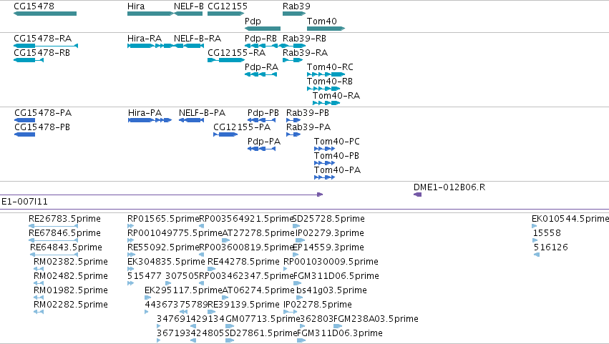Select EST GM07713.5prime
The height and width of the screenshot is (344, 609).
click(230, 326)
